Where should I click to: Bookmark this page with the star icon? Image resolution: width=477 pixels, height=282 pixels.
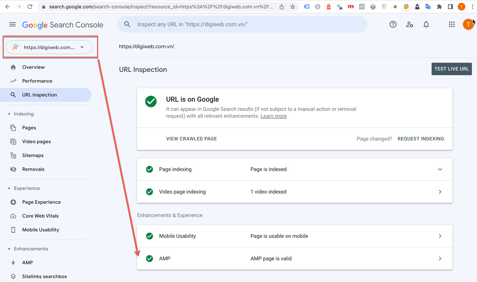point(293,7)
